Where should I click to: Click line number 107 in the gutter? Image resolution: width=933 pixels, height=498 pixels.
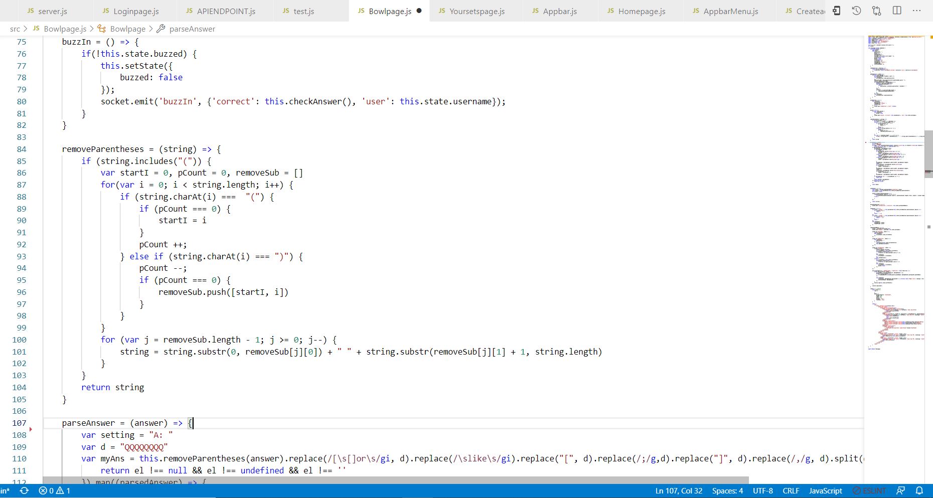19,423
